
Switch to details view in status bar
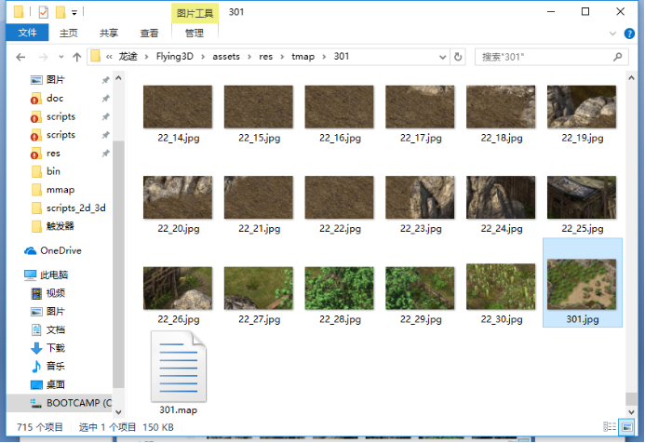pos(610,427)
